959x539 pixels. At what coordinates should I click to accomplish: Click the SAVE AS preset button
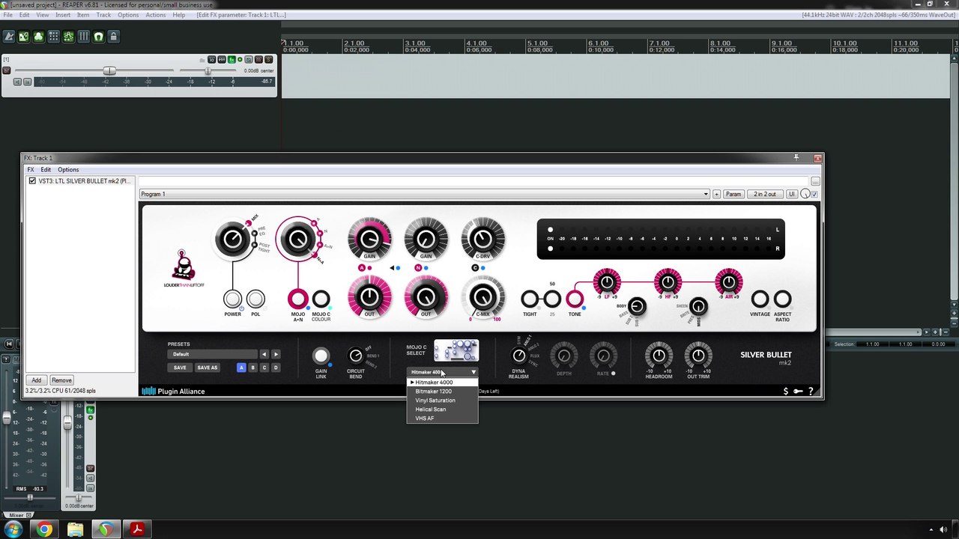207,368
